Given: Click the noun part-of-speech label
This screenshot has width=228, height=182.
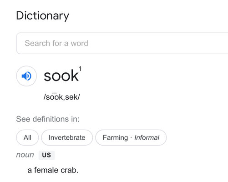Looking at the screenshot, I should [25, 155].
